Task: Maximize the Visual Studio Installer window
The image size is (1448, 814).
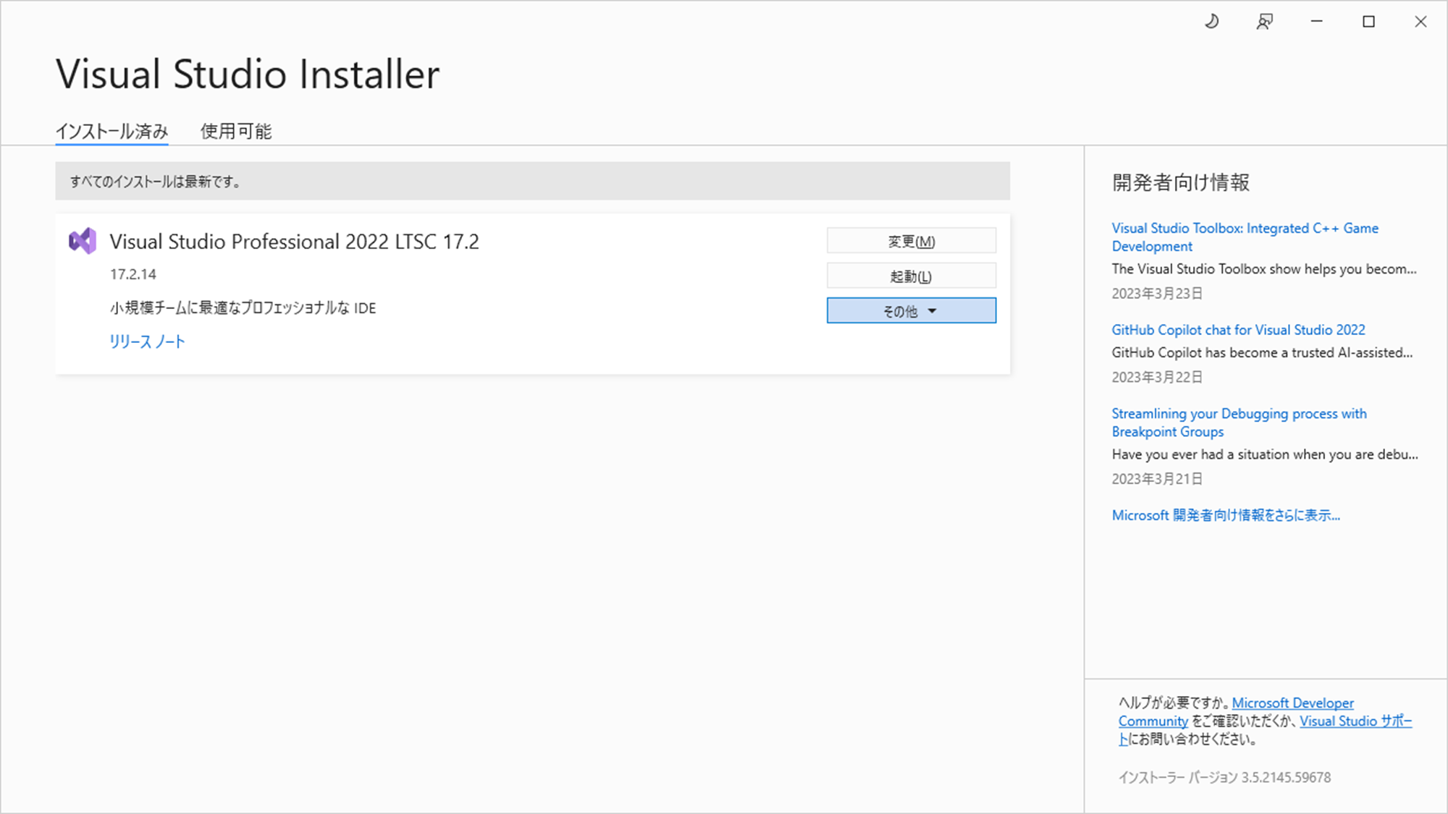Action: 1368,22
